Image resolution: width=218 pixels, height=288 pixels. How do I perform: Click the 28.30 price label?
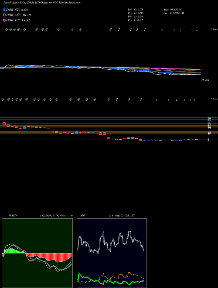tap(205, 80)
